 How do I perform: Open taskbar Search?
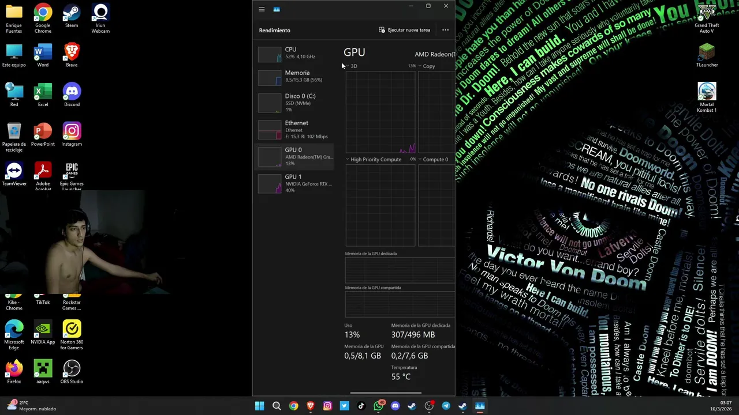277,406
